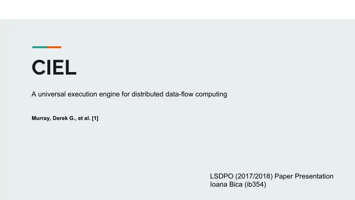Viewport: 355px width, 200px height.
Task: Click the 'Paper Presentation' text
Action: click(x=304, y=176)
